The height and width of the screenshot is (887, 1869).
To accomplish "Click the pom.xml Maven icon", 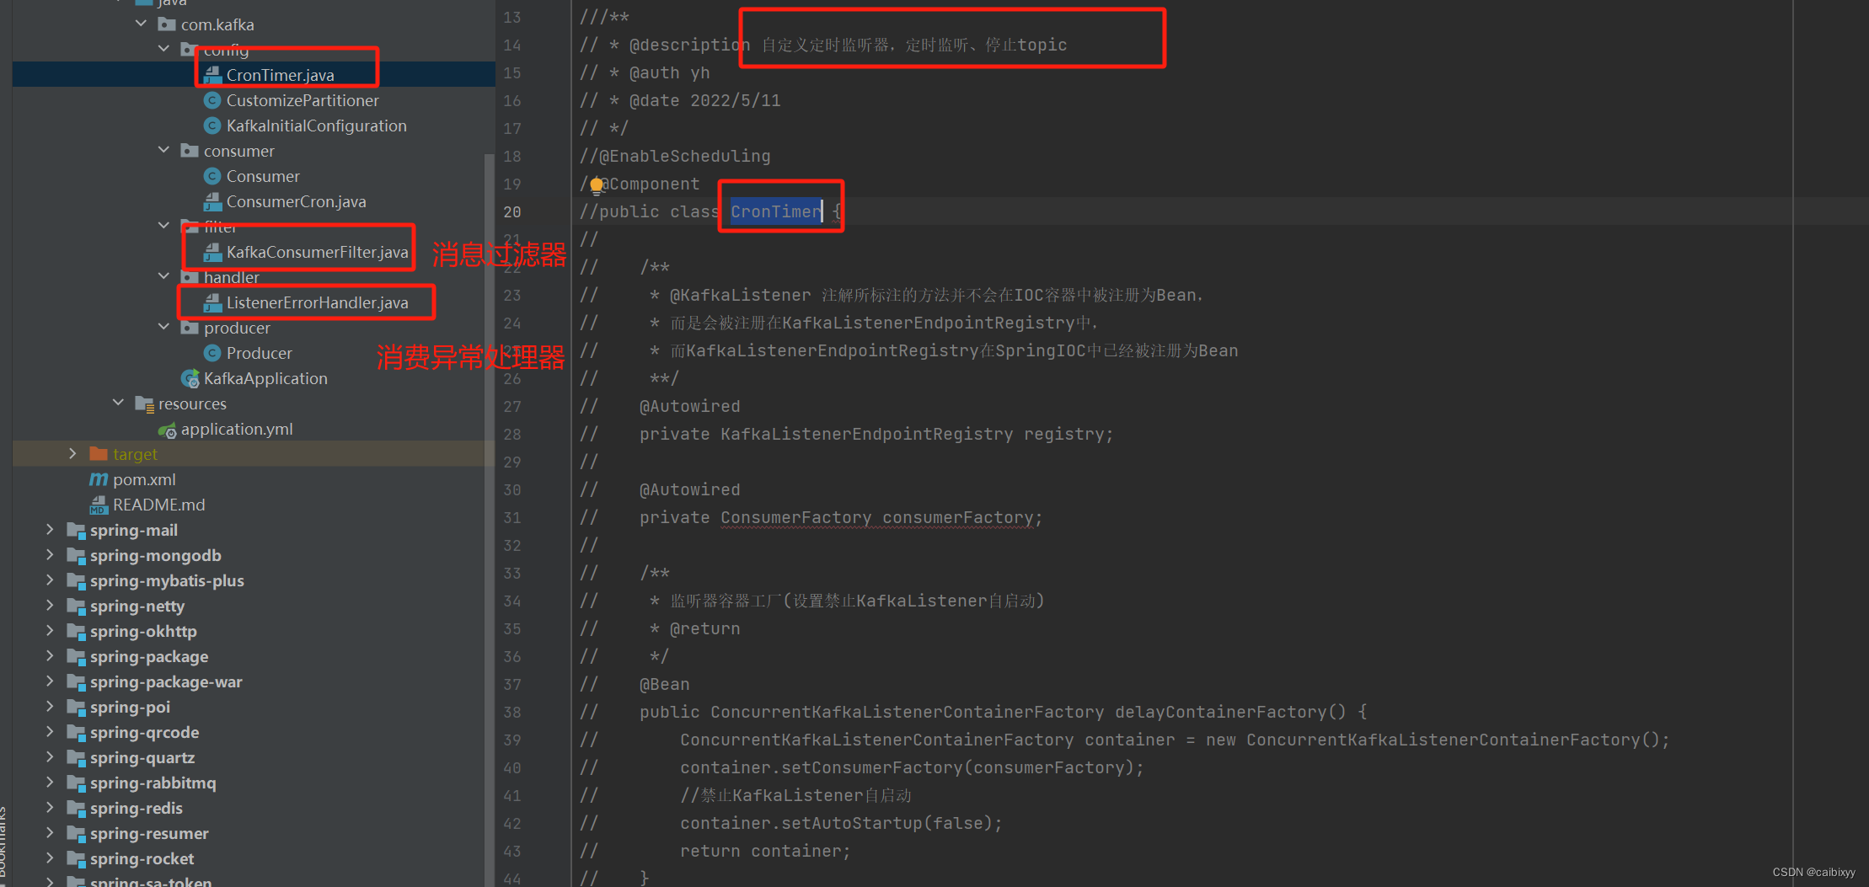I will click(x=99, y=479).
